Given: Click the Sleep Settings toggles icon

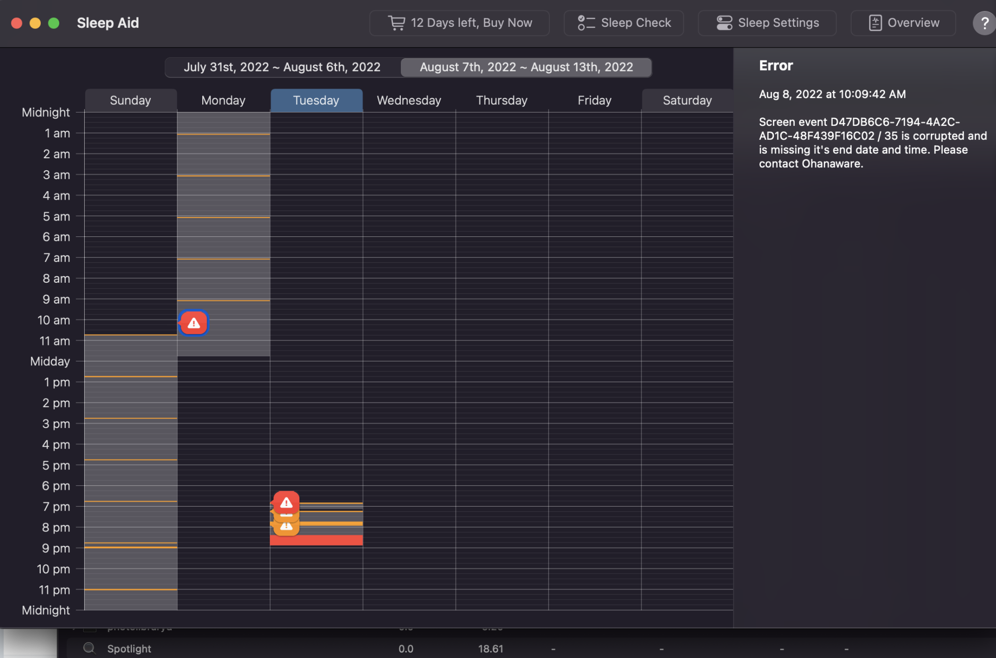Looking at the screenshot, I should (x=724, y=23).
